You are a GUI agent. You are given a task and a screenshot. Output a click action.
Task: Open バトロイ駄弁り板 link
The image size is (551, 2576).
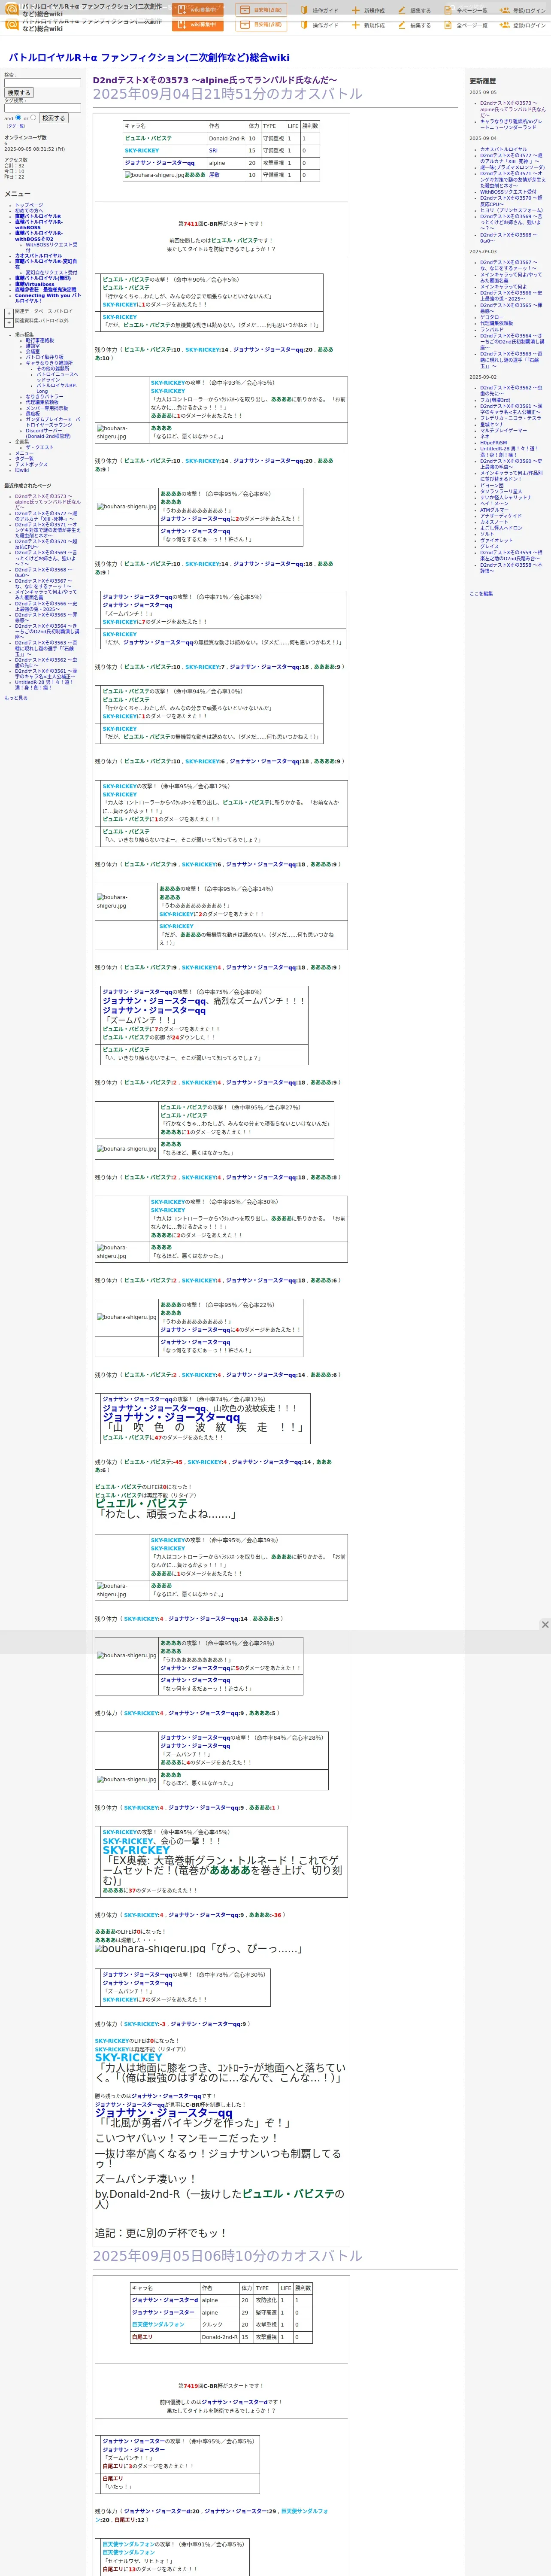[x=44, y=357]
